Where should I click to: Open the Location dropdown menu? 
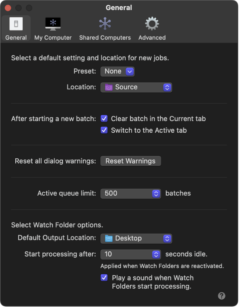136,87
